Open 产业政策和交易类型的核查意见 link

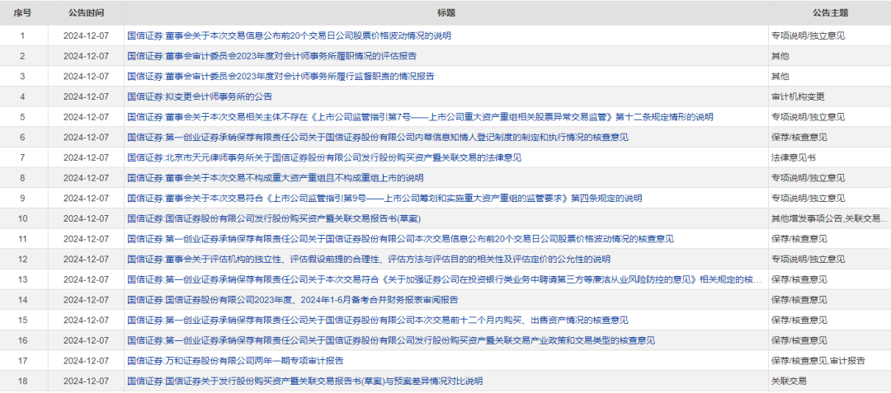[x=391, y=341]
